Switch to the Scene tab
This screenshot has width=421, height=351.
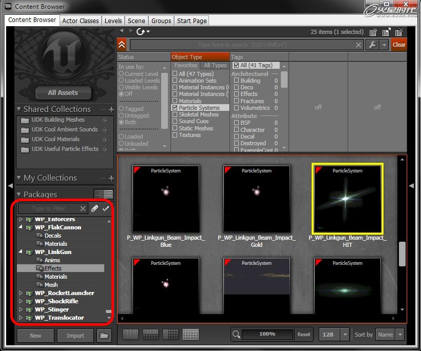pyautogui.click(x=137, y=21)
